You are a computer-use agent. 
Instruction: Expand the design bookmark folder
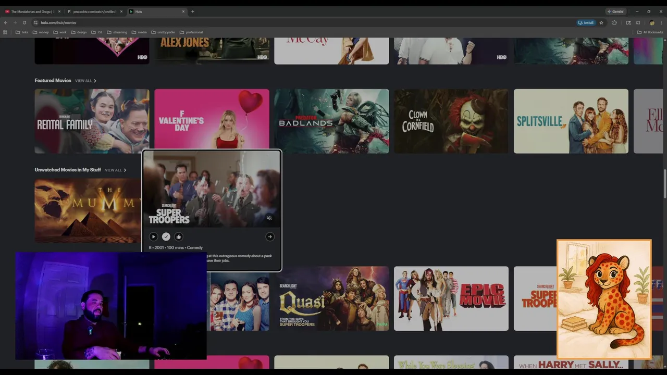coord(79,32)
